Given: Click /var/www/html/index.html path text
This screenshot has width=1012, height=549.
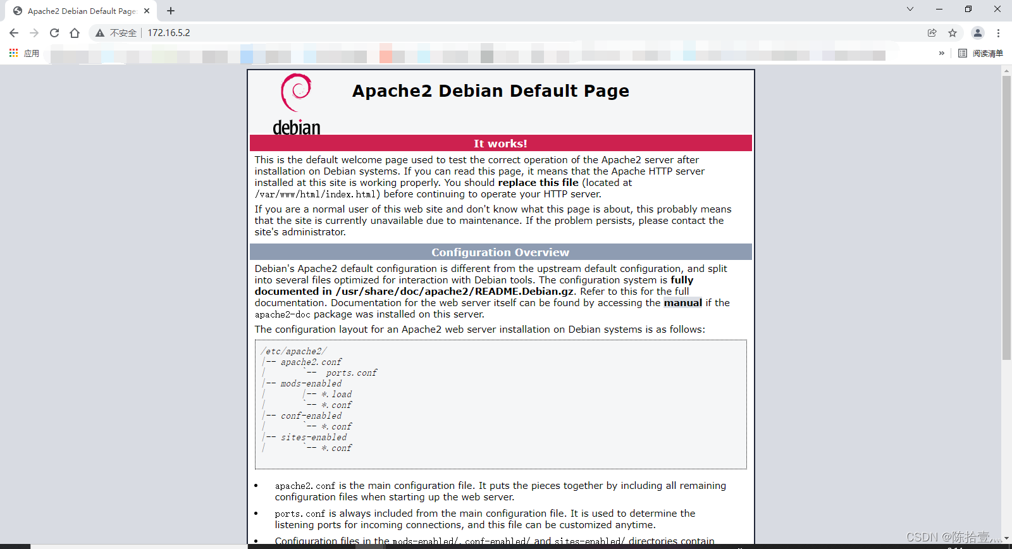Looking at the screenshot, I should pos(316,194).
